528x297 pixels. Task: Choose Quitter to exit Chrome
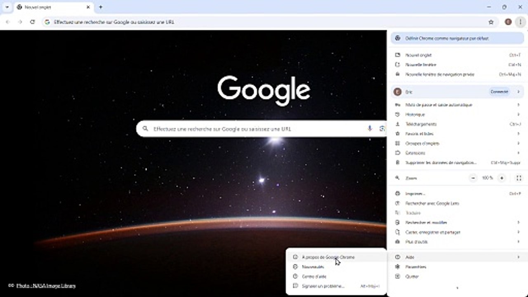pos(457,276)
